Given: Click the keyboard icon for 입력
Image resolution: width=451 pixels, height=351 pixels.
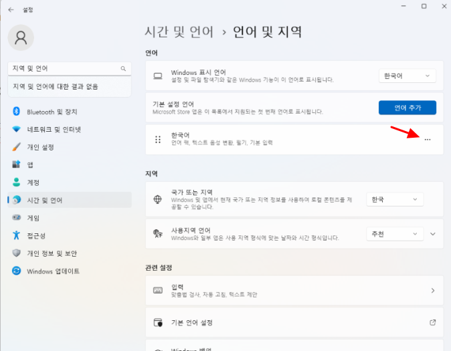Looking at the screenshot, I should click(x=158, y=290).
